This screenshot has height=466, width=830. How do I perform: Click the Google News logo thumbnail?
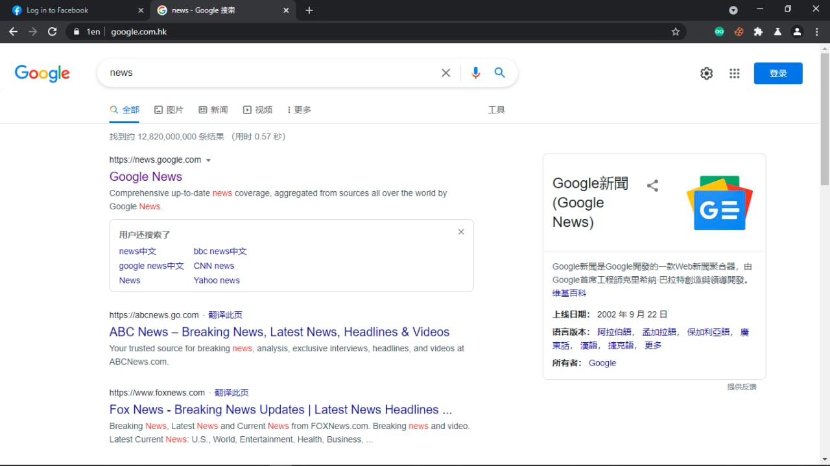(x=720, y=203)
